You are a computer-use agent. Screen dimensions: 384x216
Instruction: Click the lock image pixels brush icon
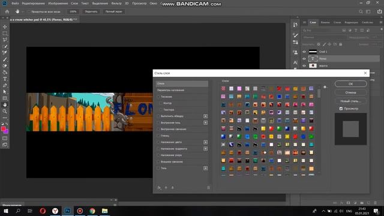324,44
